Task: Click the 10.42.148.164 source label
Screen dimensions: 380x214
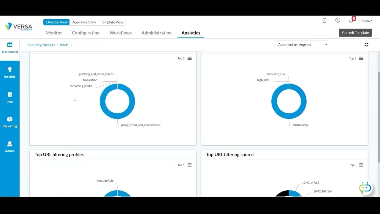Action: (x=323, y=191)
